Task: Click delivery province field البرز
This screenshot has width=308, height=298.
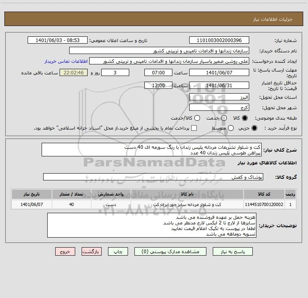Action: pyautogui.click(x=219, y=97)
